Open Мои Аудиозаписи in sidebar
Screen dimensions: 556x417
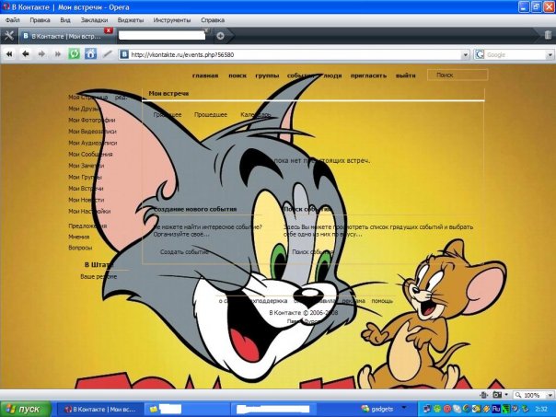pos(93,143)
